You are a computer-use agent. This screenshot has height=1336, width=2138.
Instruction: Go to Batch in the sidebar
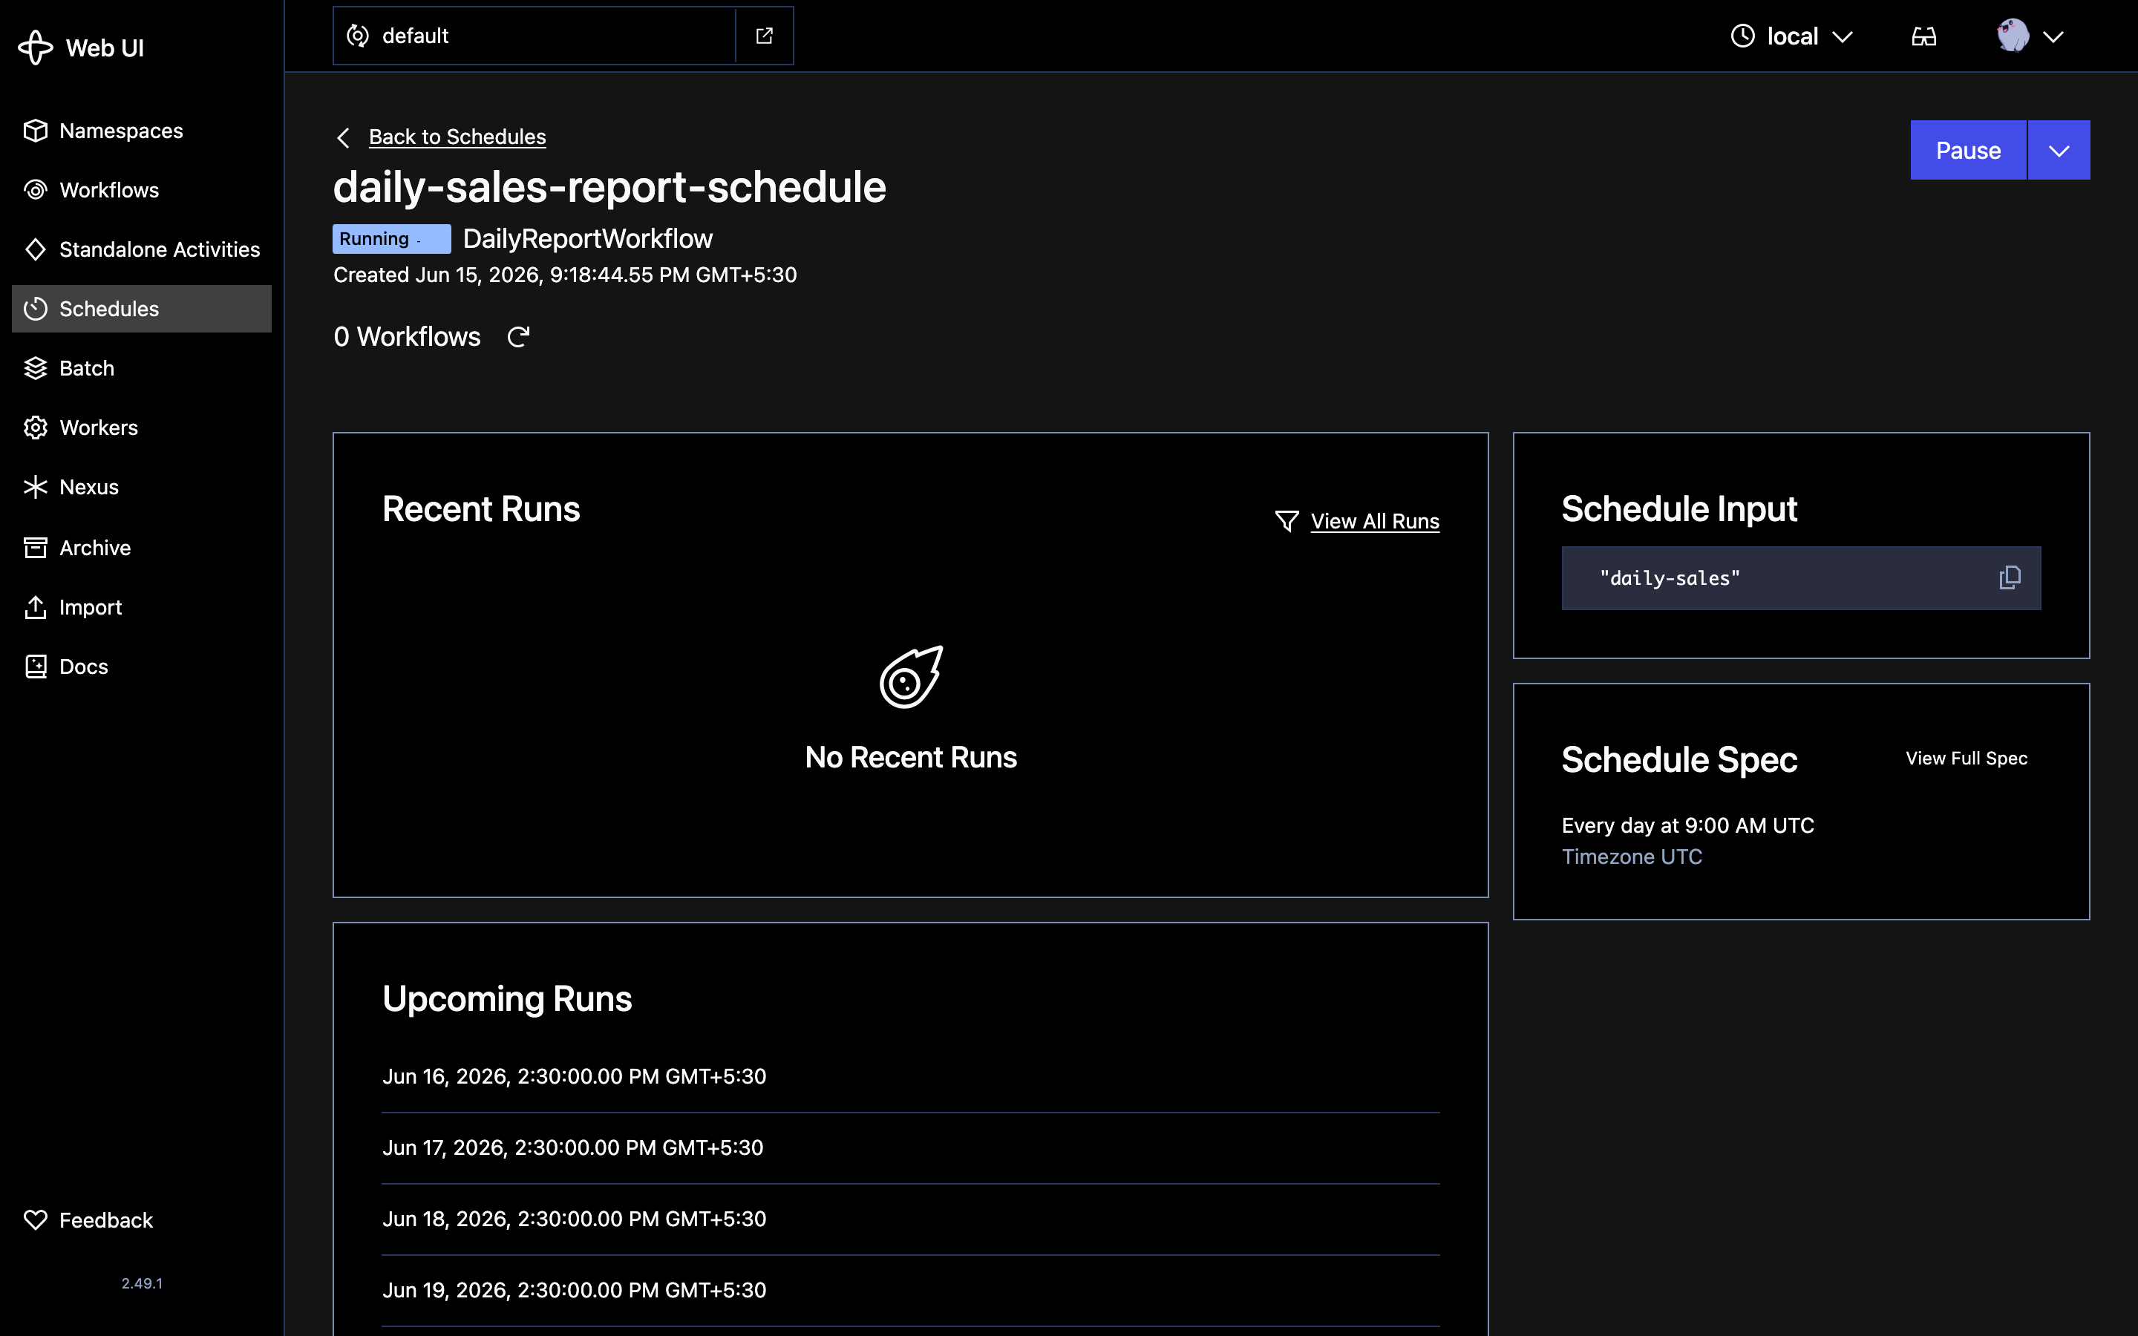coord(141,367)
